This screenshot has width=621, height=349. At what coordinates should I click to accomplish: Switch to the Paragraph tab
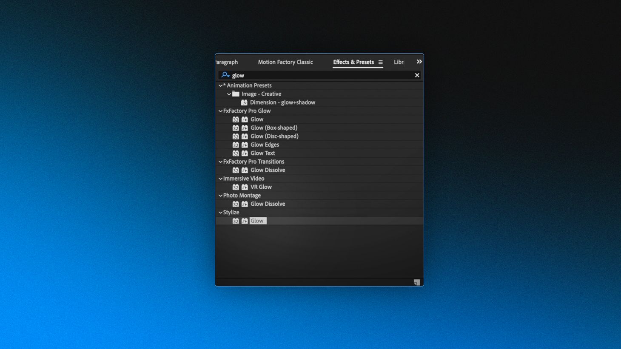(227, 62)
